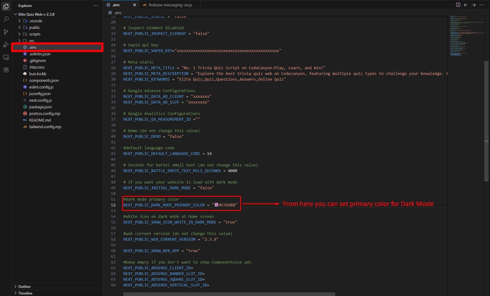This screenshot has width=490, height=296.
Task: Select the .env editor tab
Action: coord(118,5)
